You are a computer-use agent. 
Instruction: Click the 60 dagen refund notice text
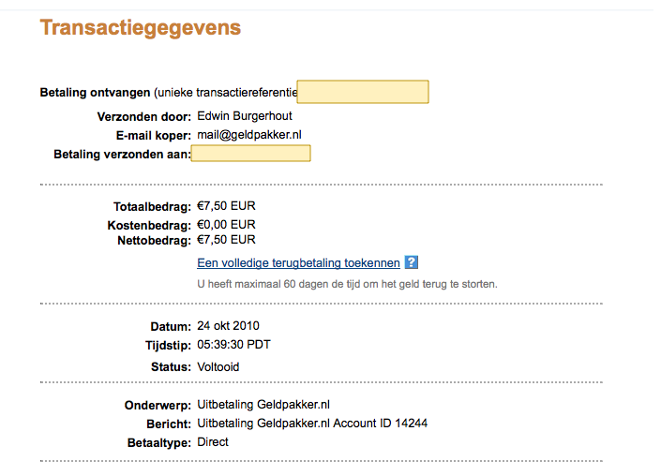coord(347,284)
